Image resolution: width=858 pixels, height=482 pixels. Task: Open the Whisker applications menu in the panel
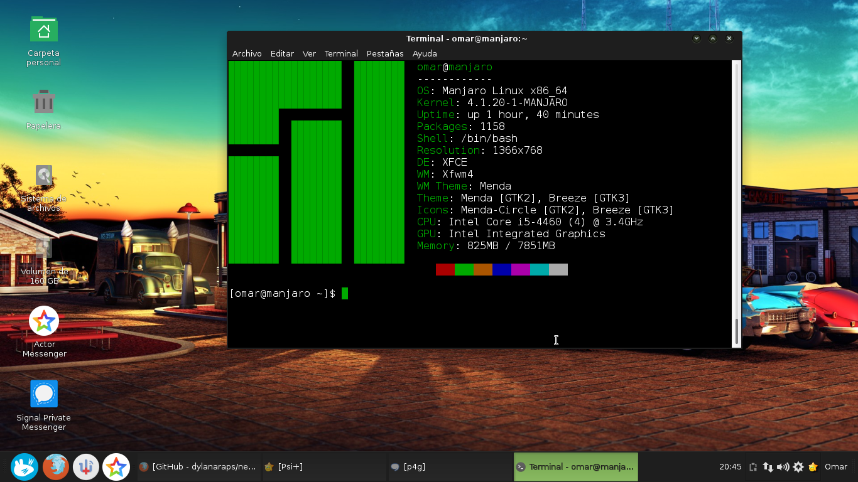pyautogui.click(x=24, y=467)
